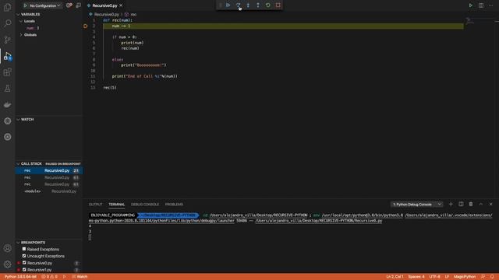The image size is (499, 280).
Task: Step out in debug toolbar
Action: pyautogui.click(x=258, y=5)
